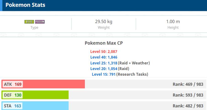This screenshot has width=207, height=110.
Task: Click the 29.50 kg weight value
Action: click(104, 21)
